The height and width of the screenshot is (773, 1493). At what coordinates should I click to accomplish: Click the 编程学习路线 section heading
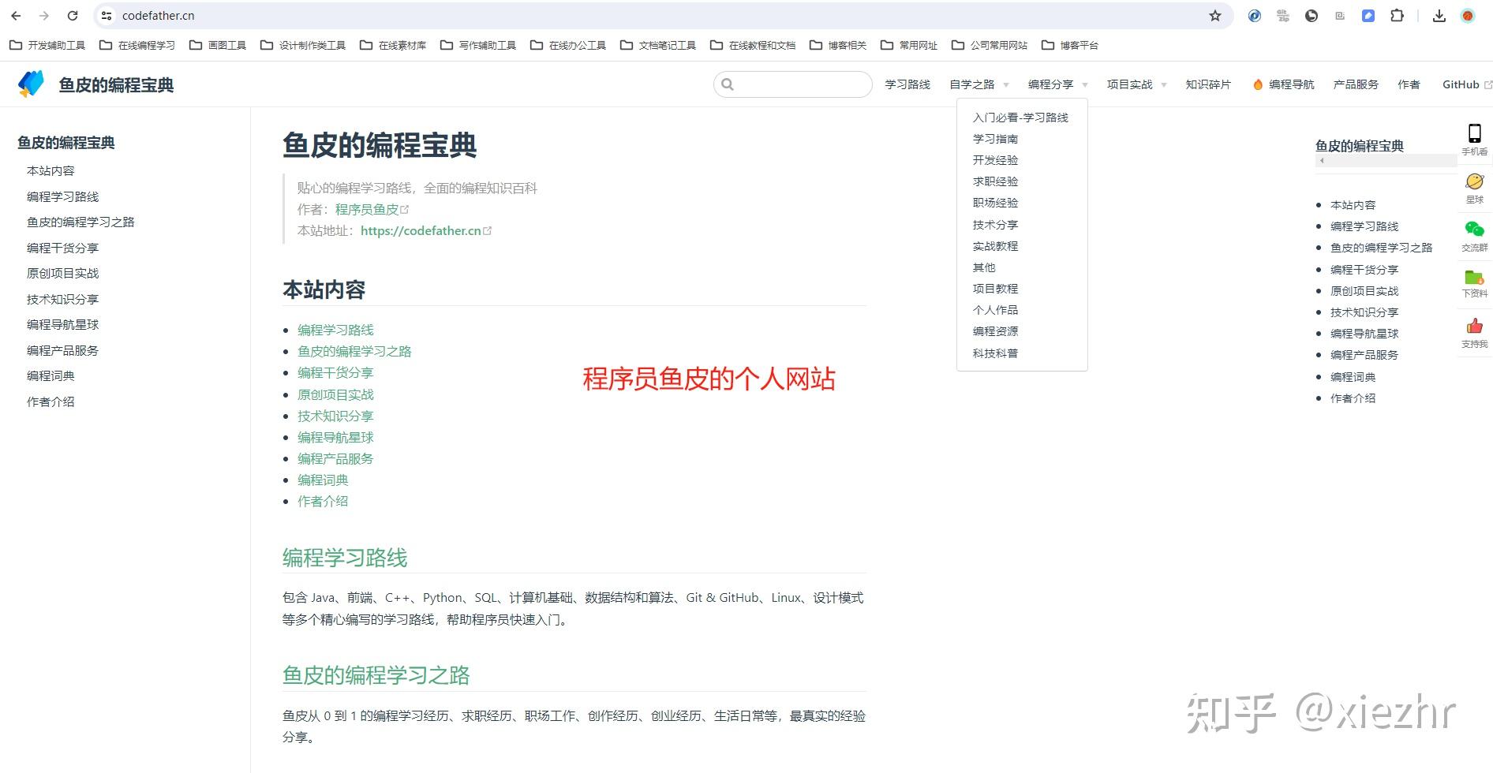click(345, 558)
